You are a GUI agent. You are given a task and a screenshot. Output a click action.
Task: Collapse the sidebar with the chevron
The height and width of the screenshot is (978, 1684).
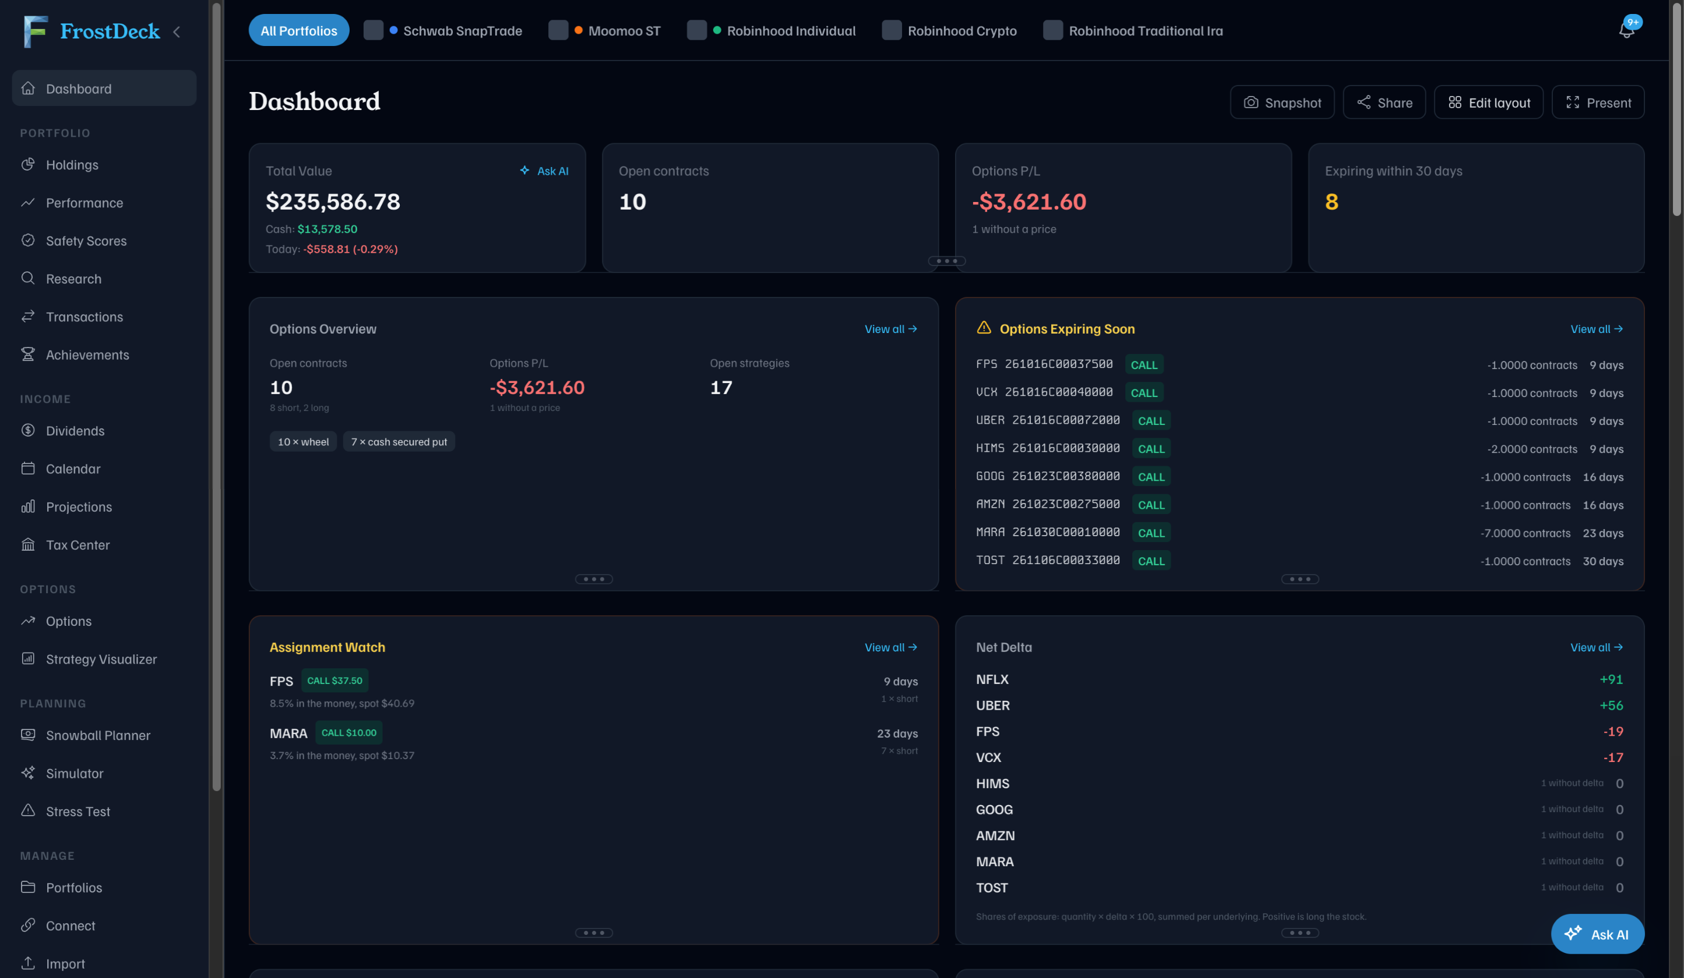tap(177, 31)
